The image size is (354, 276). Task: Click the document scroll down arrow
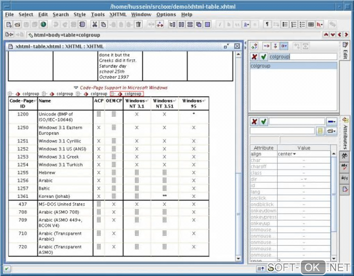(238, 258)
